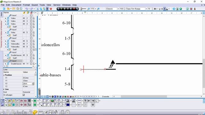The height and width of the screenshot is (115, 205).
Task: Toggle checkbox on selected Voice1 row
Action: [31, 61]
